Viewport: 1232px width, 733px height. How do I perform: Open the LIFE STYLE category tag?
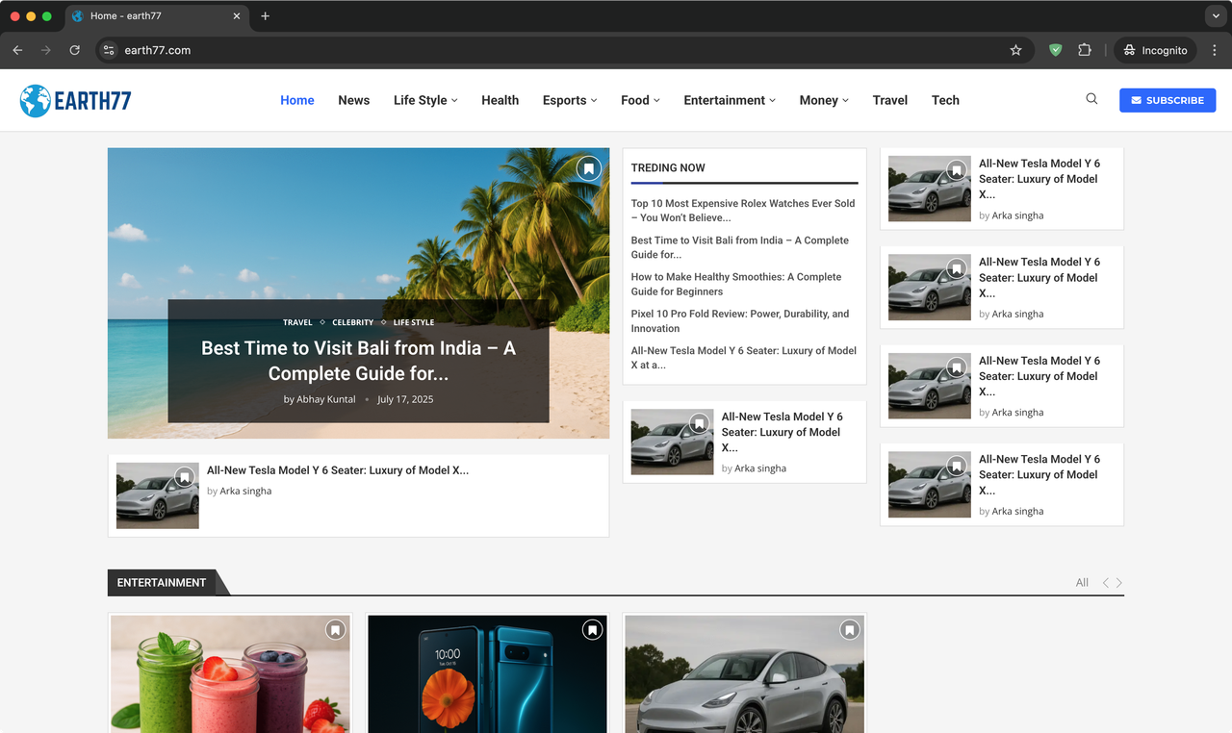click(x=414, y=322)
